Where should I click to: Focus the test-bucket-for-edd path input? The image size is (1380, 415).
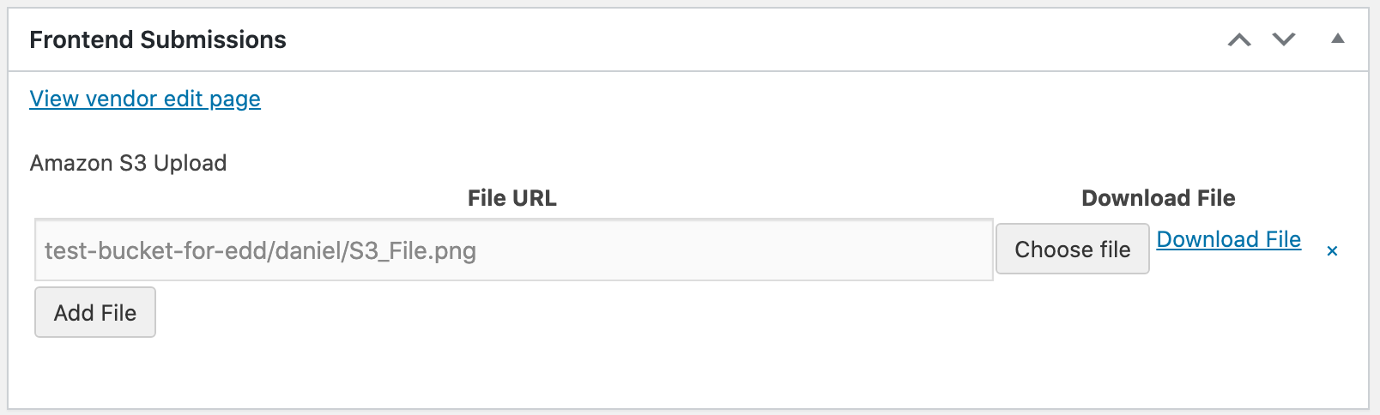(x=513, y=250)
